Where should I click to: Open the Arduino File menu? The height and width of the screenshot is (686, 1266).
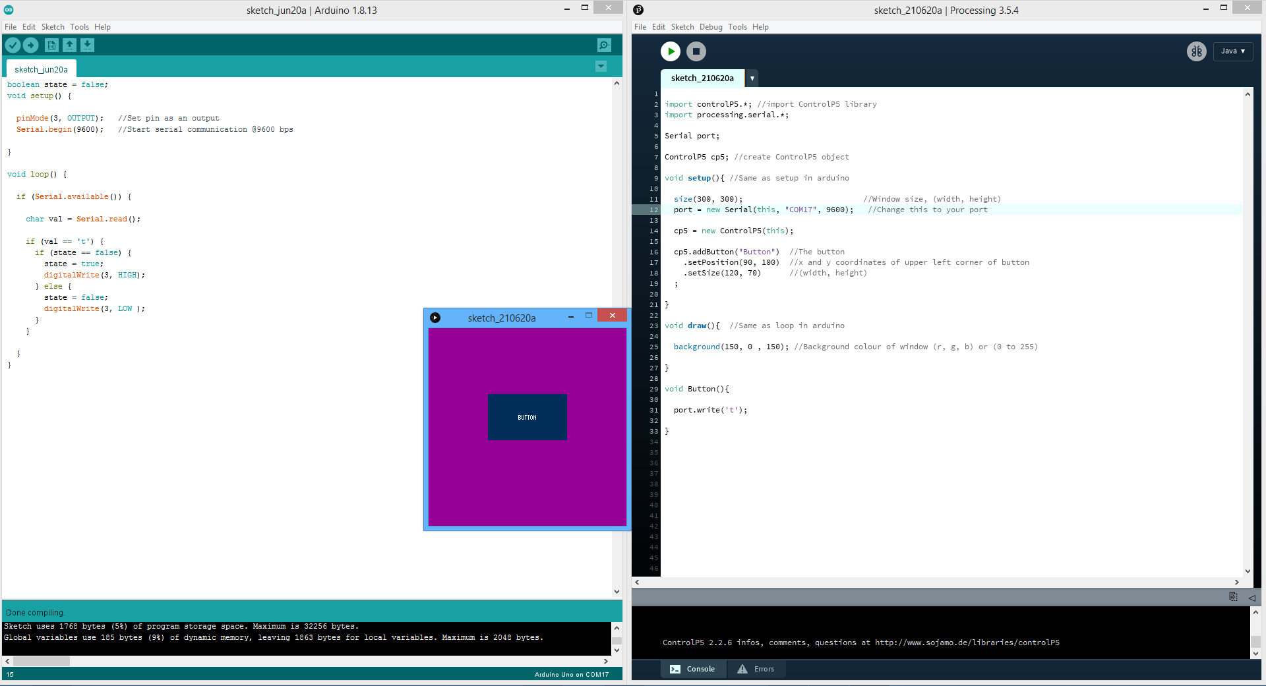tap(11, 27)
